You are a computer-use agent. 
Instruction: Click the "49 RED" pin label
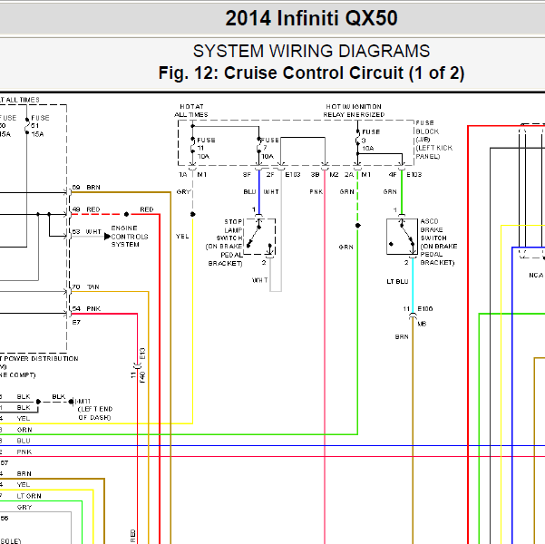86,209
